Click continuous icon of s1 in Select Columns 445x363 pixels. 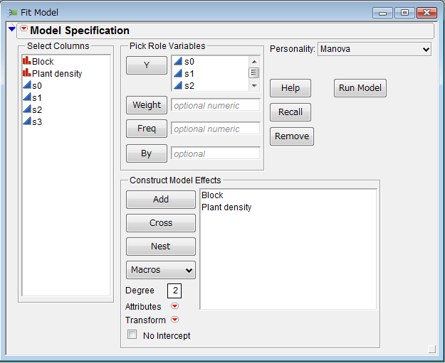[x=26, y=97]
